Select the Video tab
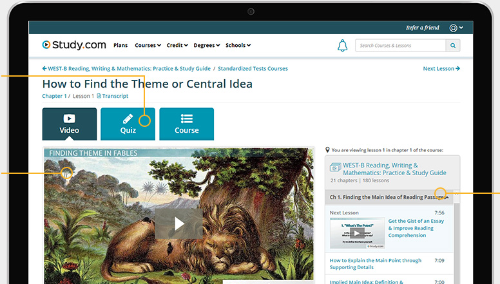Screen dimensions: 500x284 click(70, 124)
